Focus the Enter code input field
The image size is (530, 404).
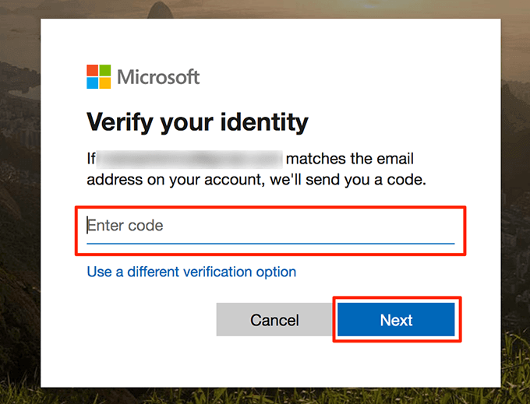coord(270,227)
